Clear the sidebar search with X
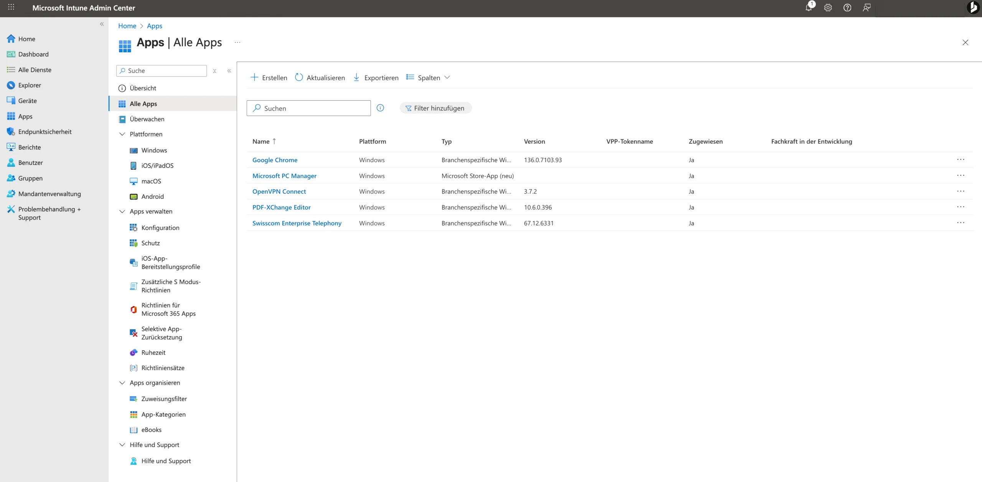This screenshot has width=982, height=482. (x=215, y=71)
